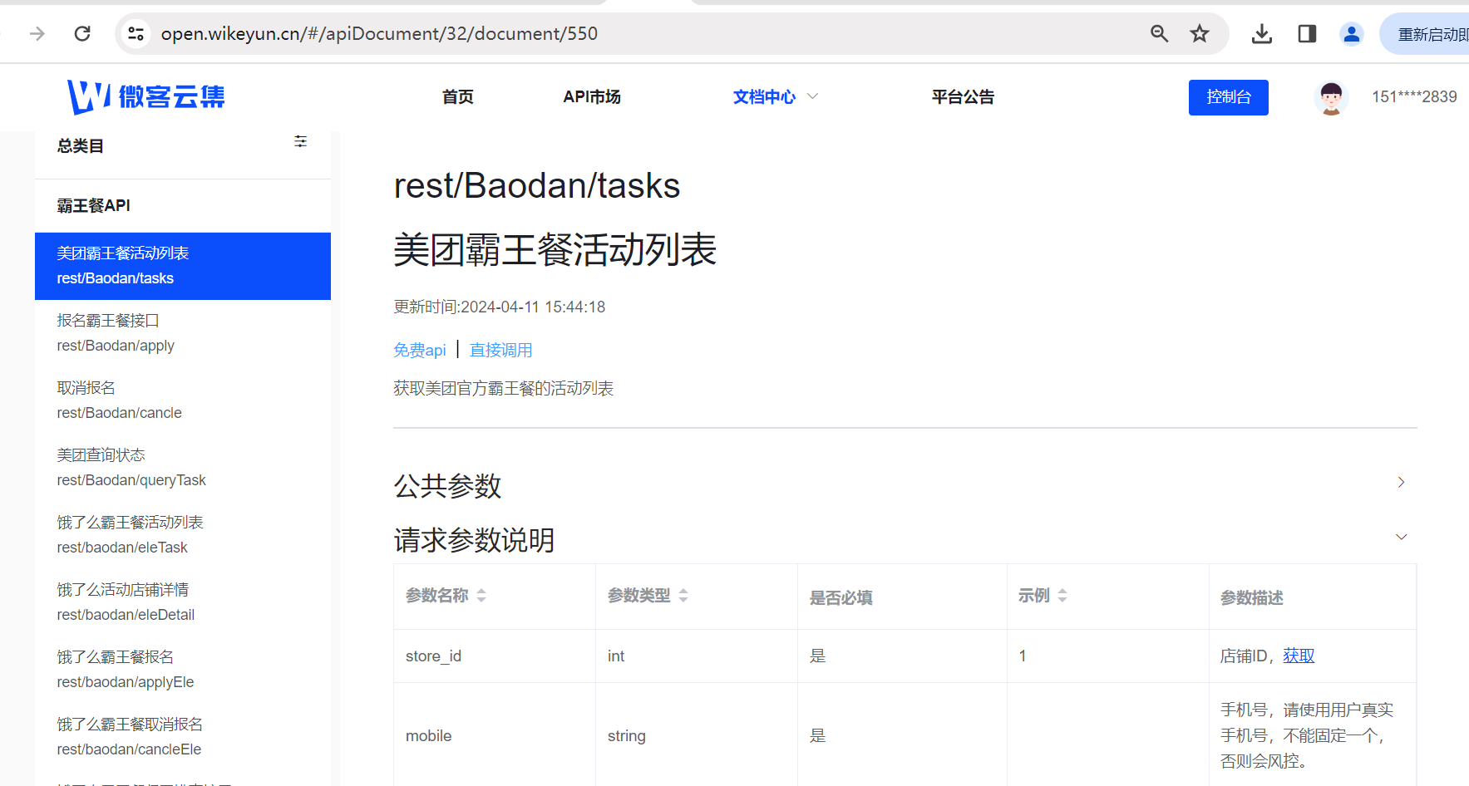1469x786 pixels.
Task: Click the 总类目 heading in sidebar
Action: point(81,146)
